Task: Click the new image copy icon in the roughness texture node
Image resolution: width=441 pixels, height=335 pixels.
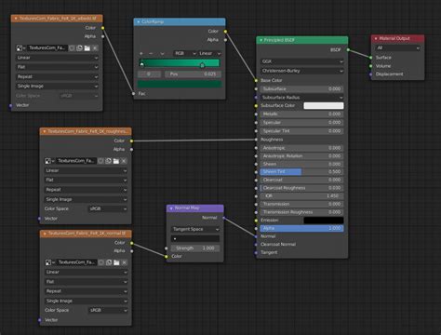Action: point(108,161)
